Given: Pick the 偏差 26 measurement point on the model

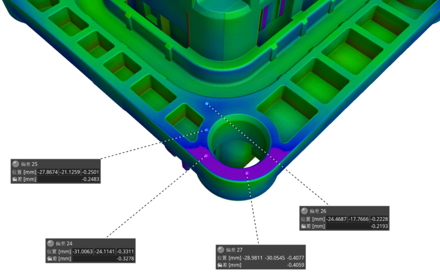Looking at the screenshot, I should click(x=207, y=104).
